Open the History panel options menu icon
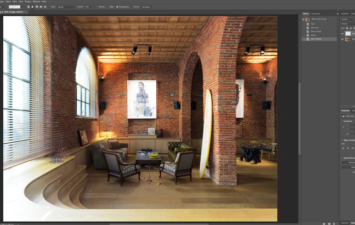 coord(337,14)
